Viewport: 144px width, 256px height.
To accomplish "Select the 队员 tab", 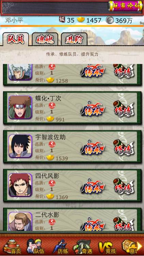I will pyautogui.click(x=16, y=39).
